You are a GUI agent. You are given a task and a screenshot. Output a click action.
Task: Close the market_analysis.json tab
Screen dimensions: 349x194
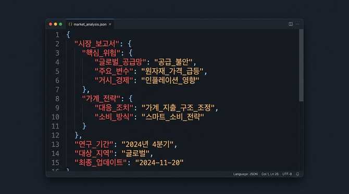110,24
